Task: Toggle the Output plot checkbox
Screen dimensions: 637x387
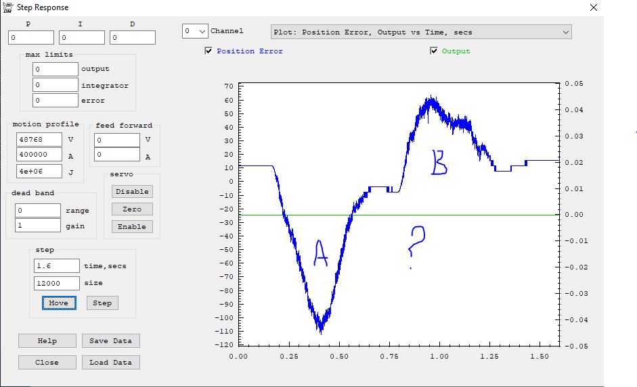Action: (434, 51)
